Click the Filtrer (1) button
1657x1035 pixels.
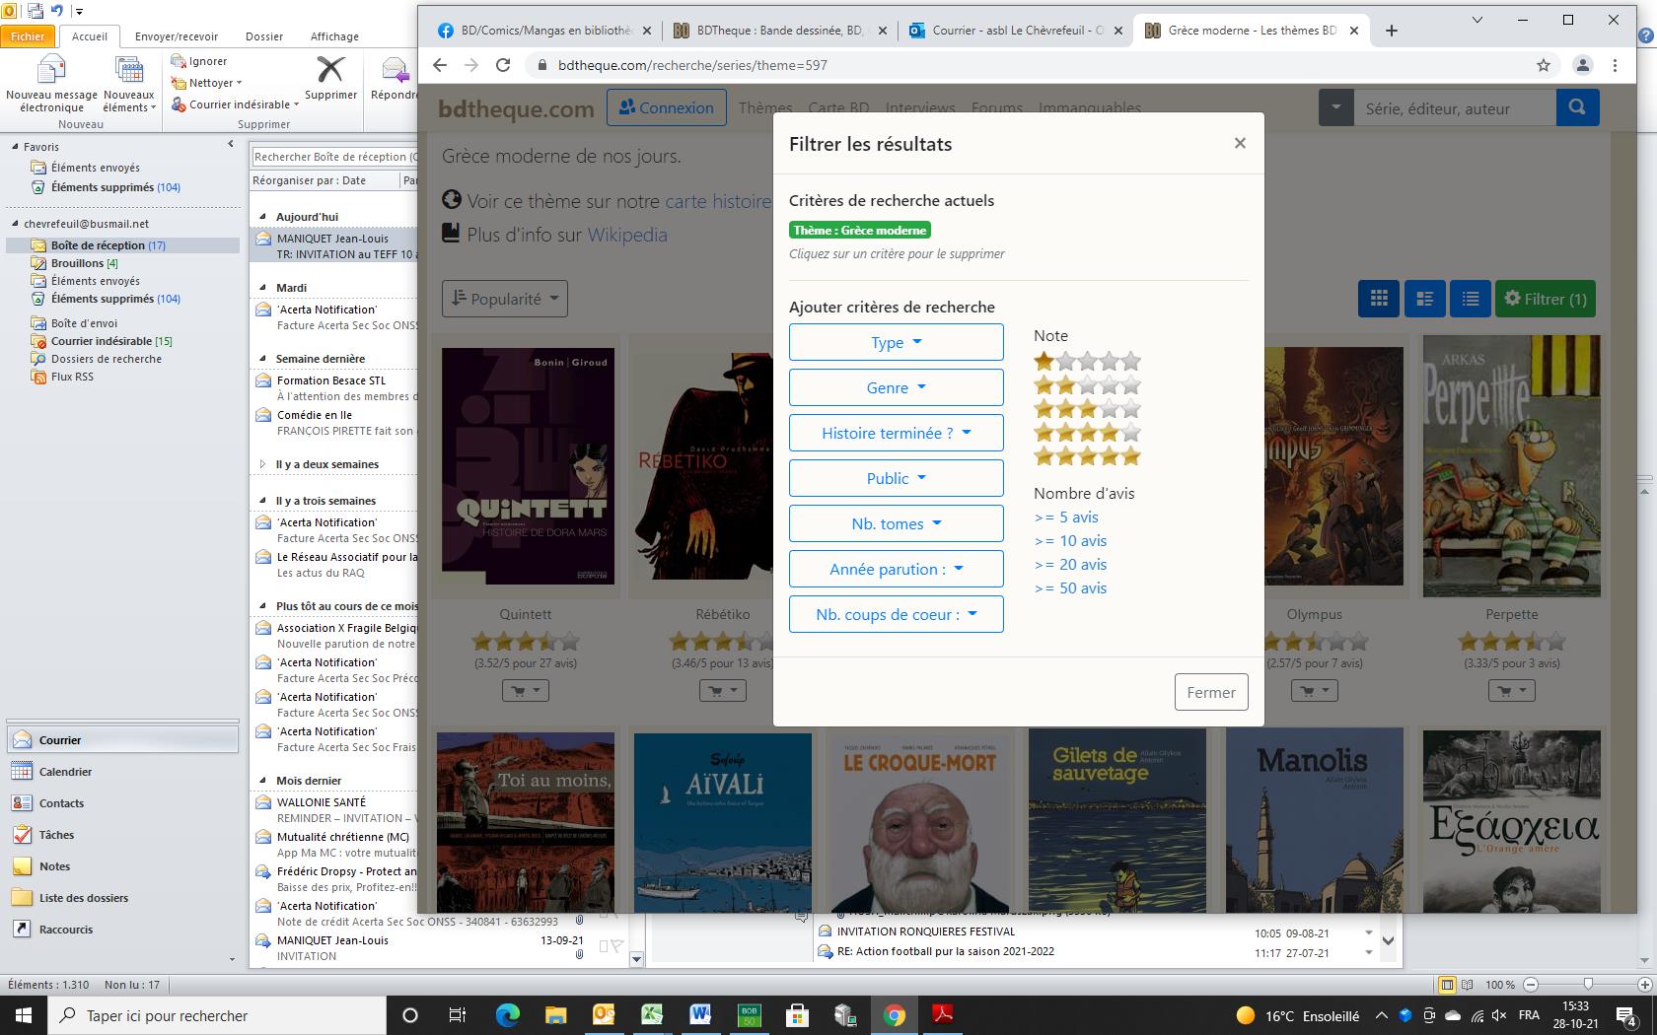1546,299
